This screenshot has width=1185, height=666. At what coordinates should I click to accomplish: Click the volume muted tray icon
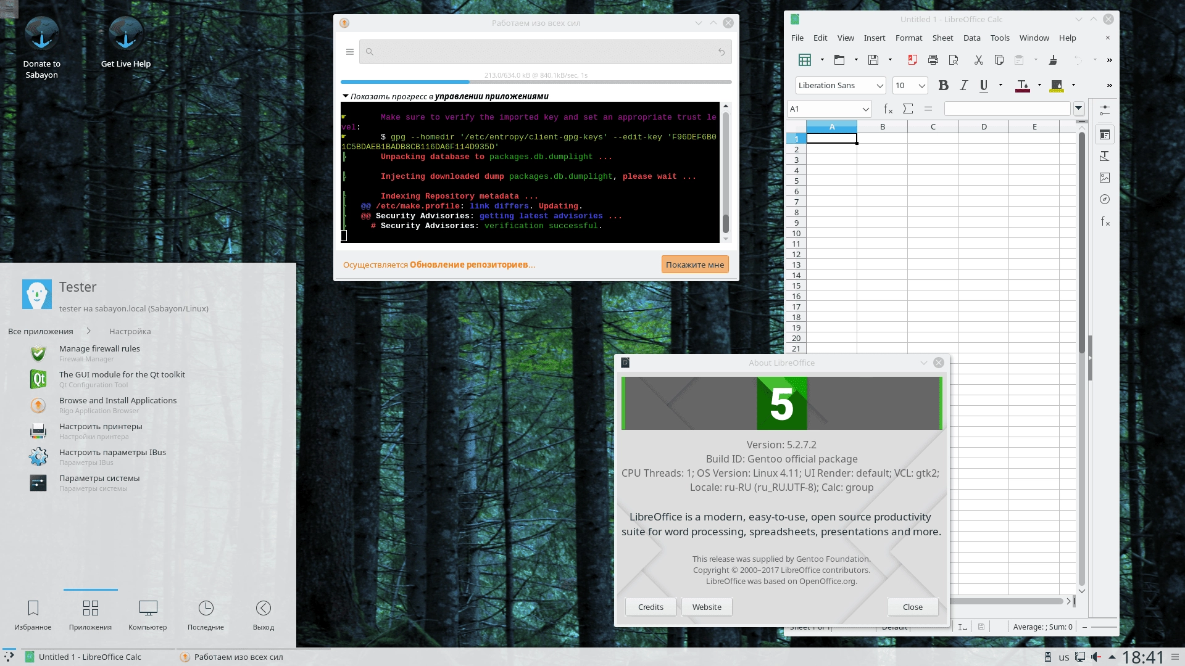click(x=1096, y=657)
